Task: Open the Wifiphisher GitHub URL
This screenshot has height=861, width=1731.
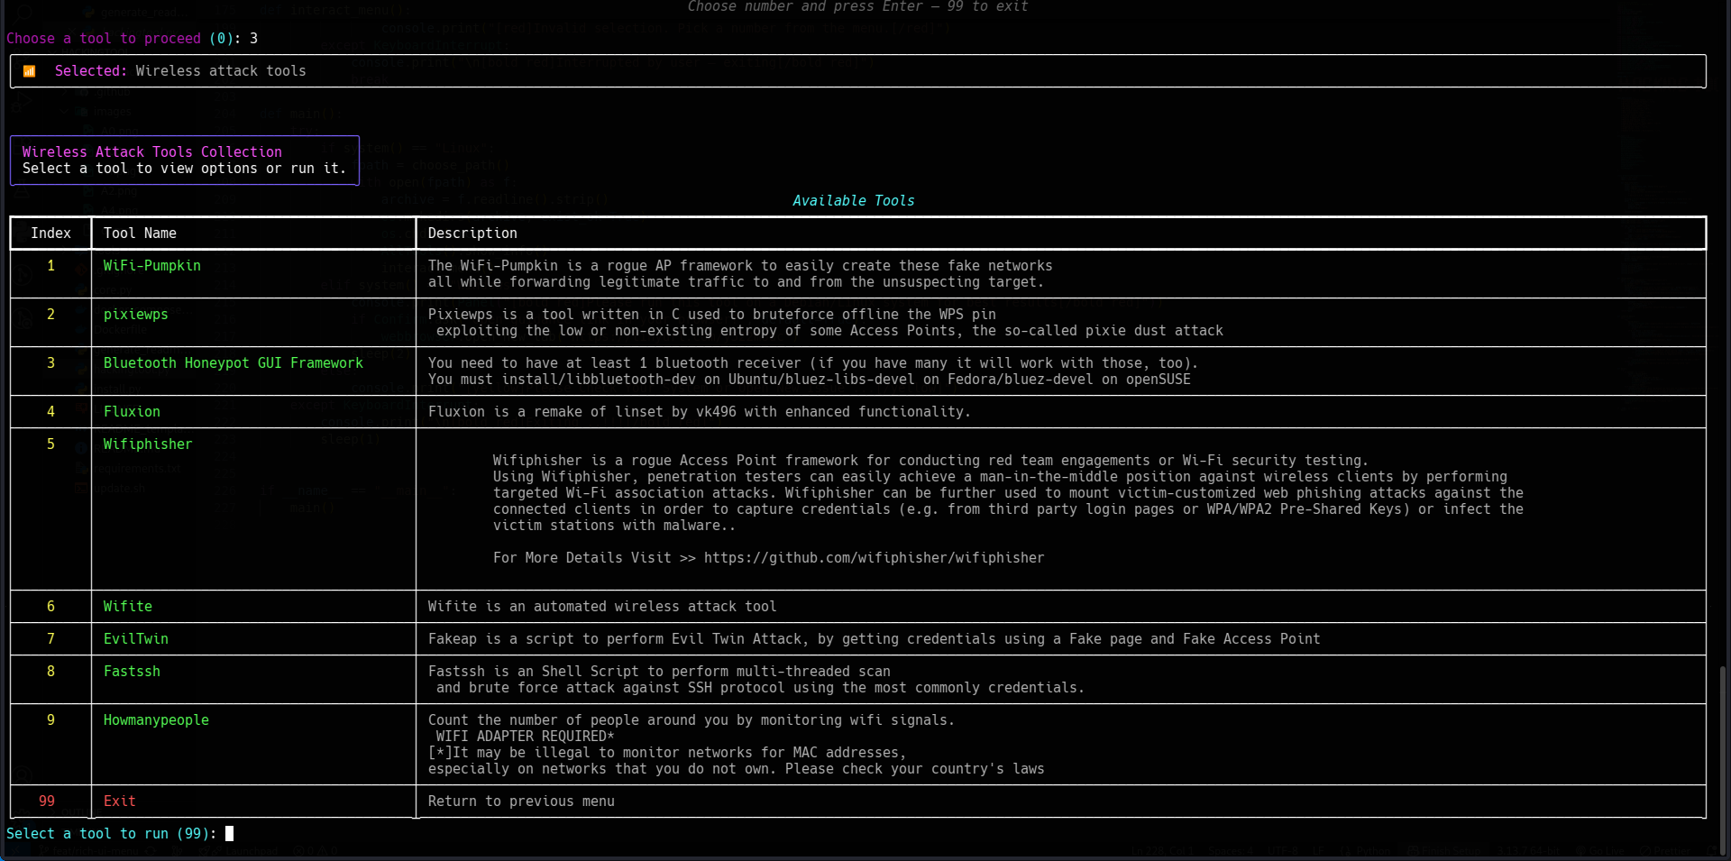Action: click(874, 558)
